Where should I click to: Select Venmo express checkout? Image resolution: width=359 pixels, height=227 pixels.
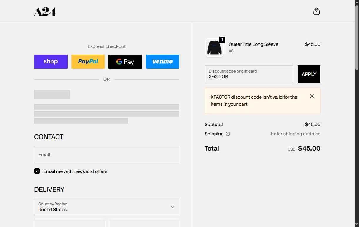point(162,62)
